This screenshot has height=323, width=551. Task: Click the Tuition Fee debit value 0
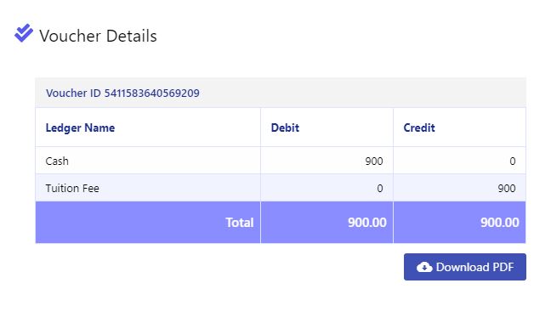click(x=380, y=189)
